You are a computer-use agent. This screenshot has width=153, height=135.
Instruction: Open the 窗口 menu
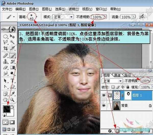[101, 9]
